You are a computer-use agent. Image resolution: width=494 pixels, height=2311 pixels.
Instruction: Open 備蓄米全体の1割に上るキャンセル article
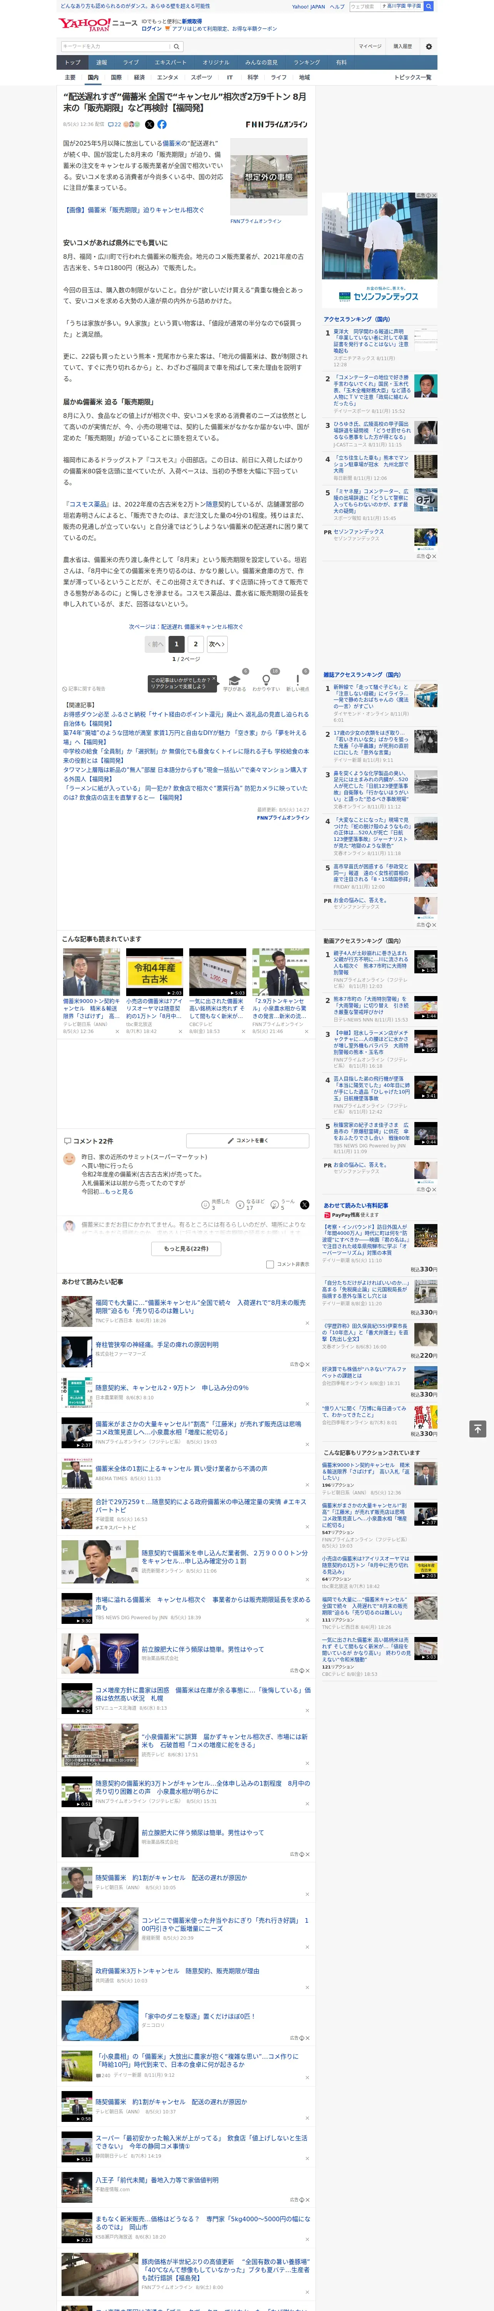click(x=181, y=1469)
